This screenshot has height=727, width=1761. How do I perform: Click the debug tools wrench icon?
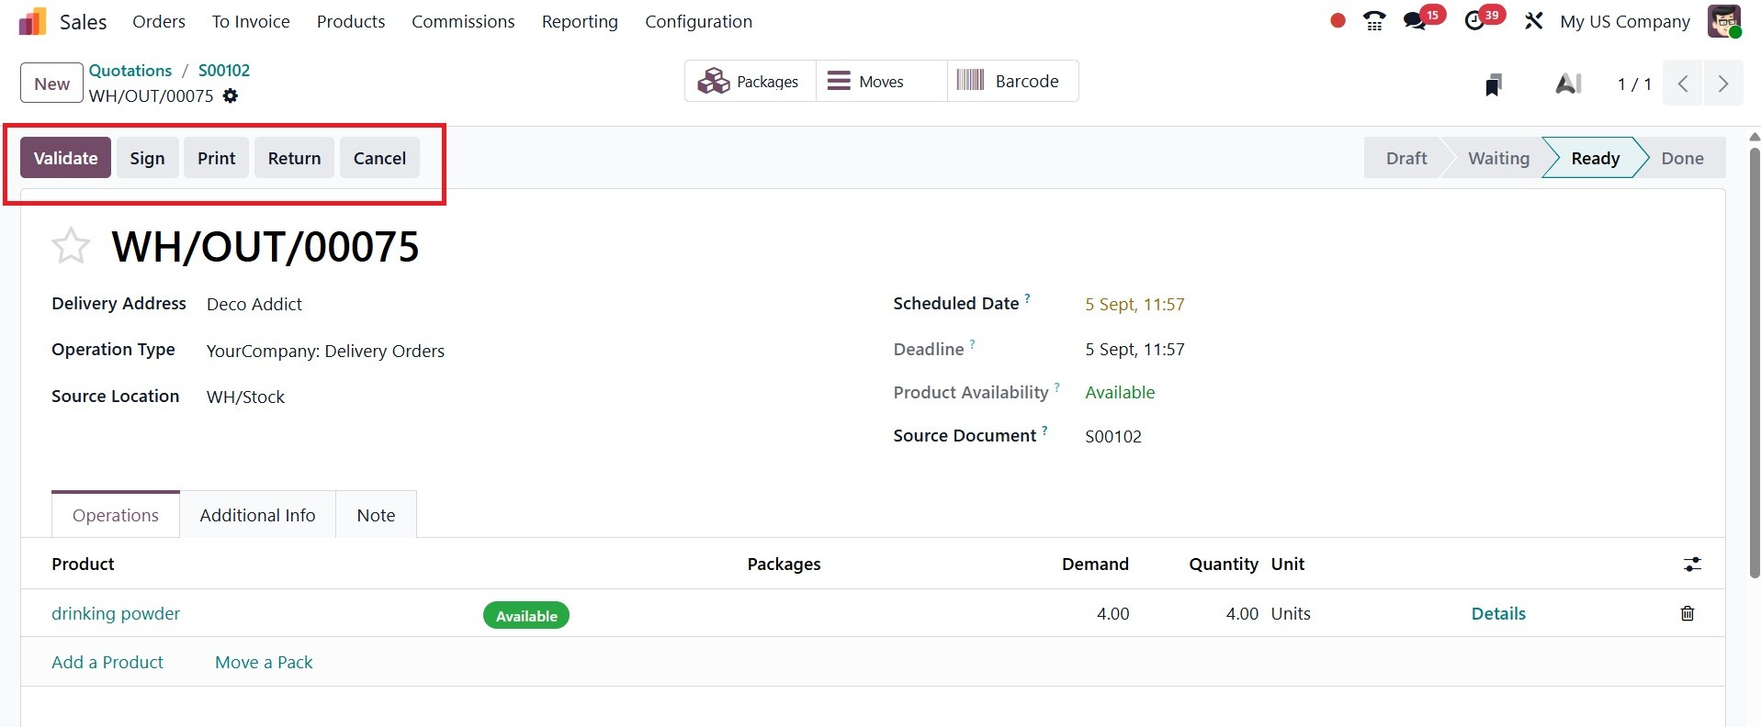coord(1533,21)
